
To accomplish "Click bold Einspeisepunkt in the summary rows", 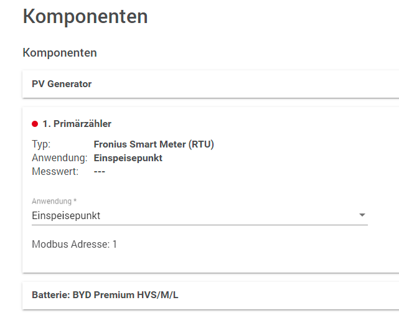I will coord(128,158).
